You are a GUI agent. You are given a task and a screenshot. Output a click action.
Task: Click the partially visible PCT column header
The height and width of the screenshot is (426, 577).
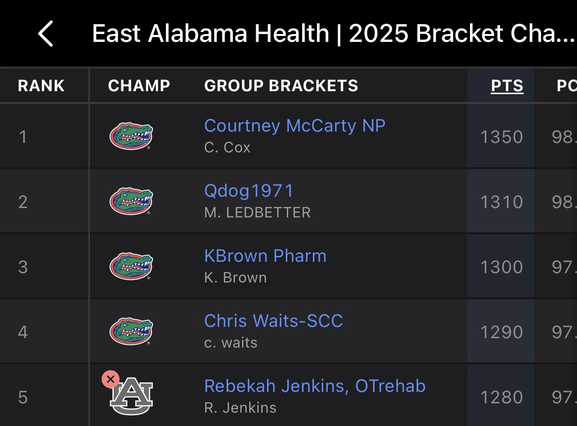pyautogui.click(x=566, y=86)
